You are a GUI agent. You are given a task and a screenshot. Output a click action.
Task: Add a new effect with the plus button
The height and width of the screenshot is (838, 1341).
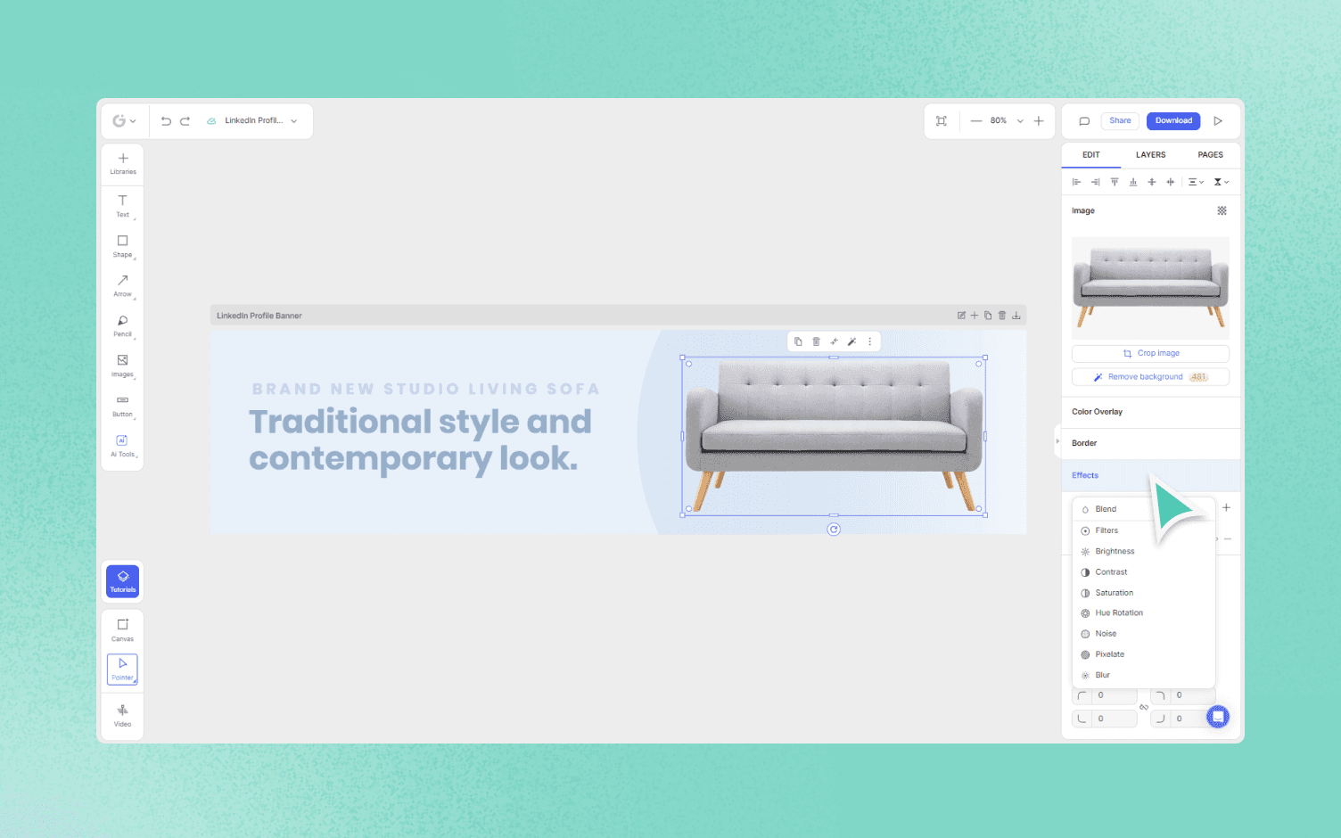point(1227,508)
